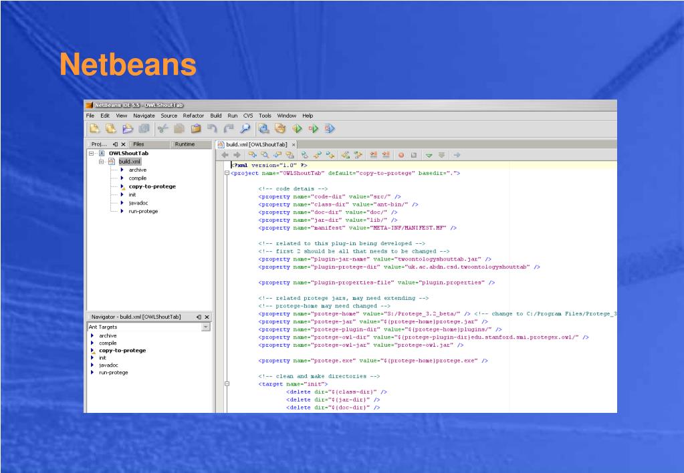Open the Tools menu
This screenshot has width=684, height=473.
coord(265,116)
